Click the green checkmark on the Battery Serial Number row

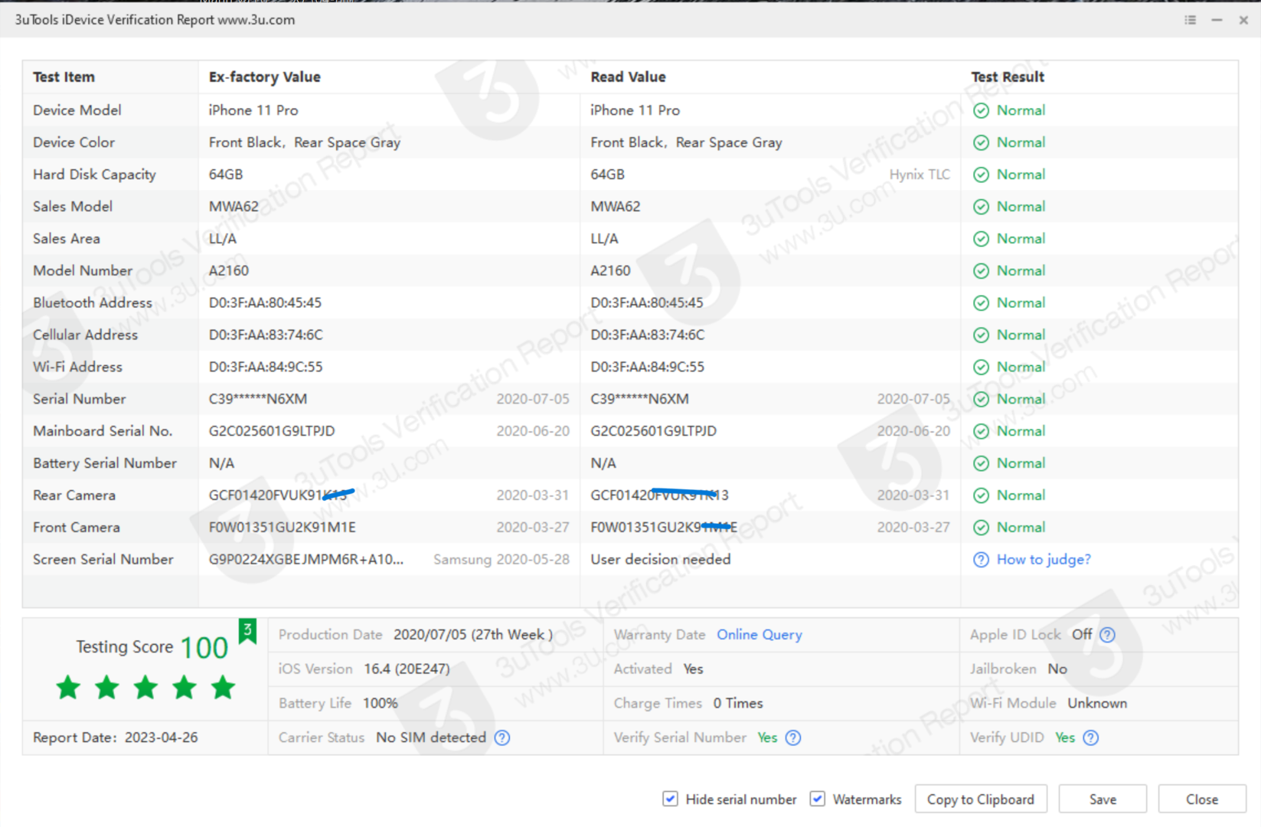coord(981,463)
